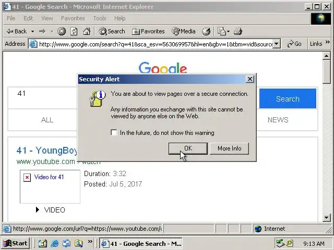334x250 pixels.
Task: Switch to the ALL results tab
Action: [x=47, y=120]
